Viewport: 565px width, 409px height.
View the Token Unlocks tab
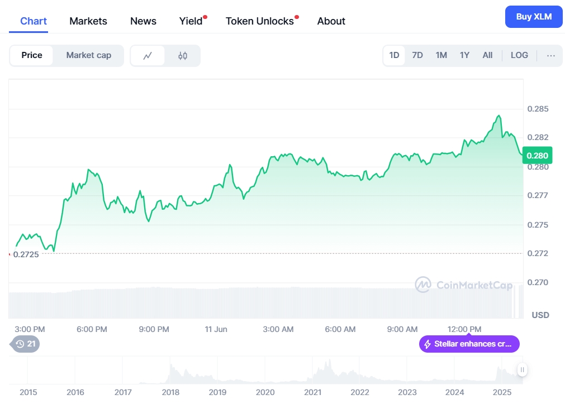(x=259, y=21)
